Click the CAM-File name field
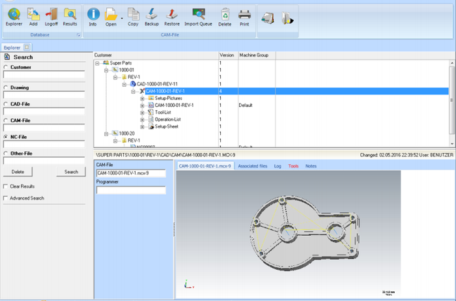Image resolution: width=456 pixels, height=301 pixels. click(131, 173)
